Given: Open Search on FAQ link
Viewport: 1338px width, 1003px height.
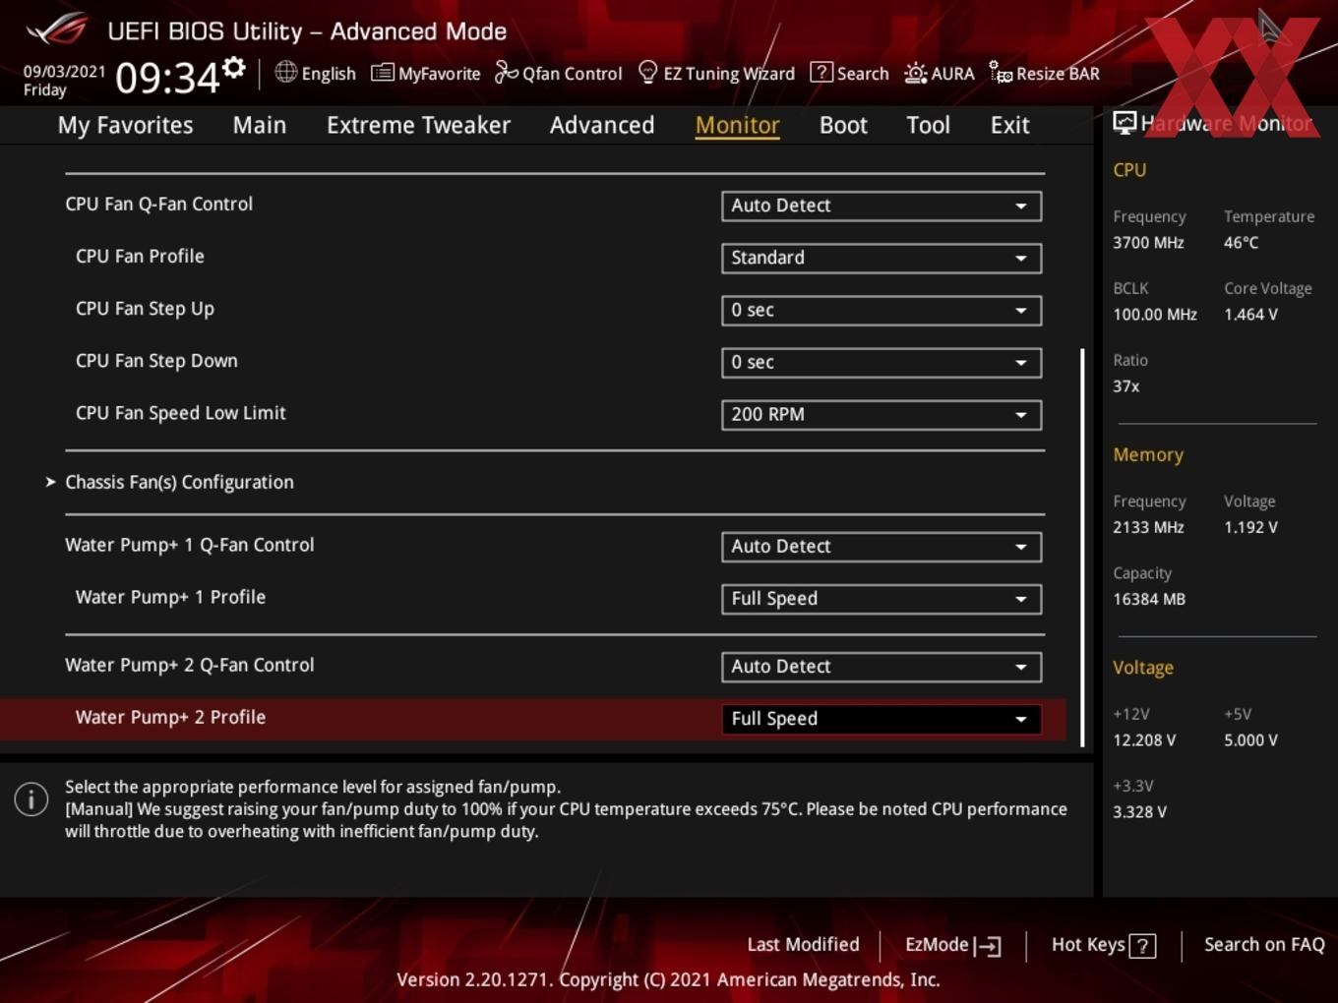Looking at the screenshot, I should pos(1264,944).
